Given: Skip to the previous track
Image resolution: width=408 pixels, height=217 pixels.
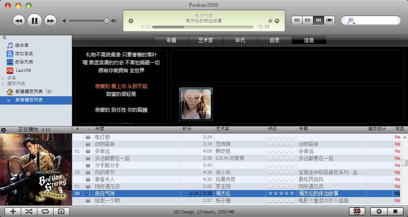Looking at the screenshot, I should click(x=19, y=21).
